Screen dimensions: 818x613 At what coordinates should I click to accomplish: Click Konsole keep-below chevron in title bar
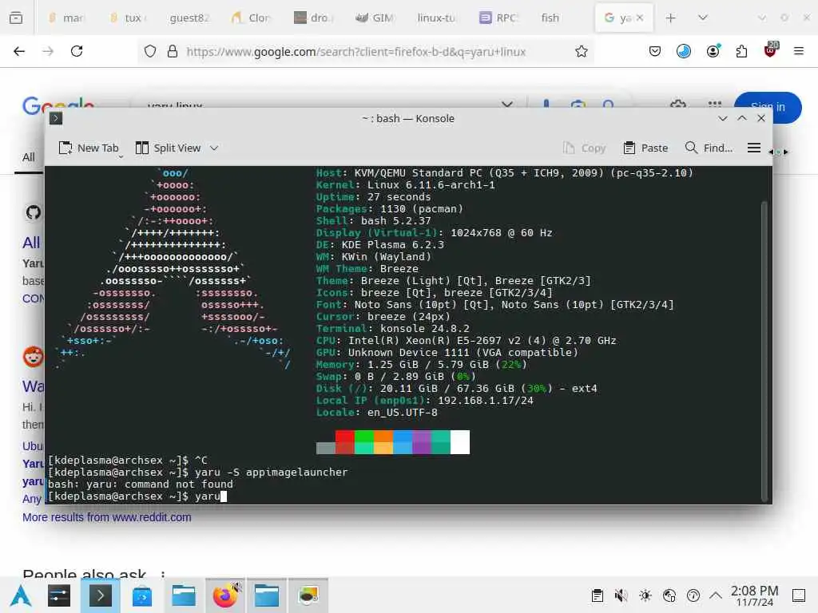pos(722,118)
